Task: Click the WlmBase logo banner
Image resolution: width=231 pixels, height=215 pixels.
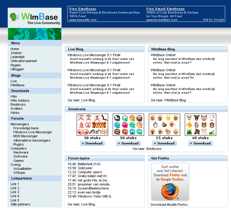Action: click(x=34, y=18)
